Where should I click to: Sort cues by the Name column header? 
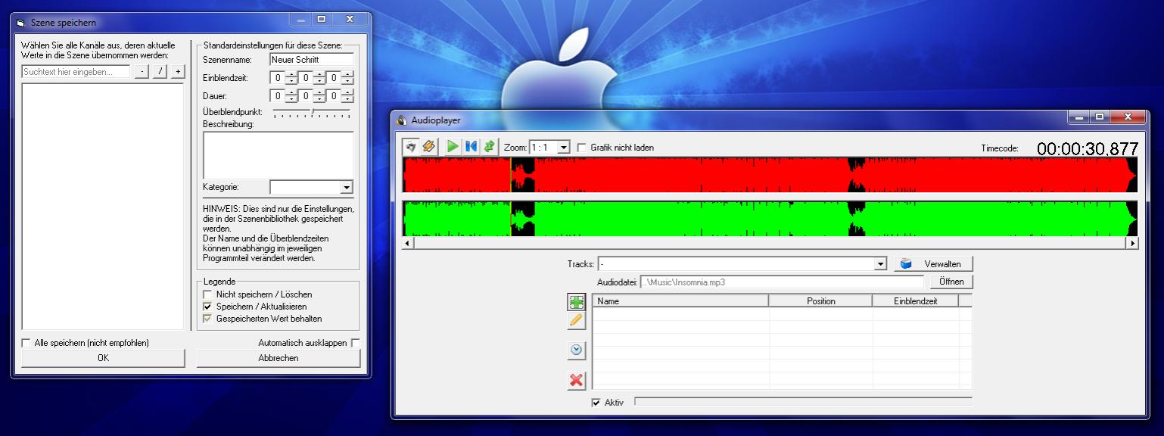point(680,301)
